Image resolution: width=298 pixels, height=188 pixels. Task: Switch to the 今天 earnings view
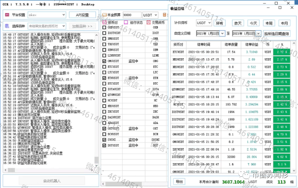click(x=254, y=23)
